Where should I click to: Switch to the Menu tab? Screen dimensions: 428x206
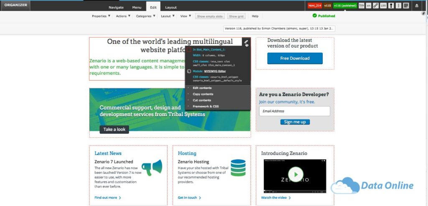pyautogui.click(x=137, y=8)
